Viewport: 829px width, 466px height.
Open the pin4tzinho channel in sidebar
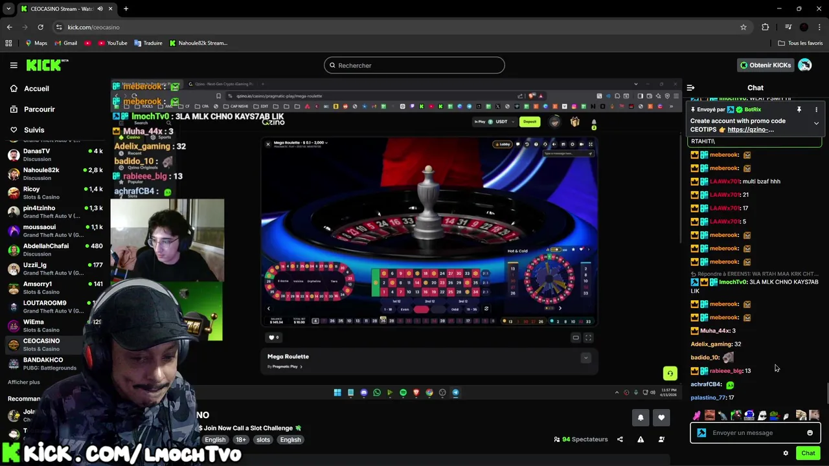click(55, 212)
